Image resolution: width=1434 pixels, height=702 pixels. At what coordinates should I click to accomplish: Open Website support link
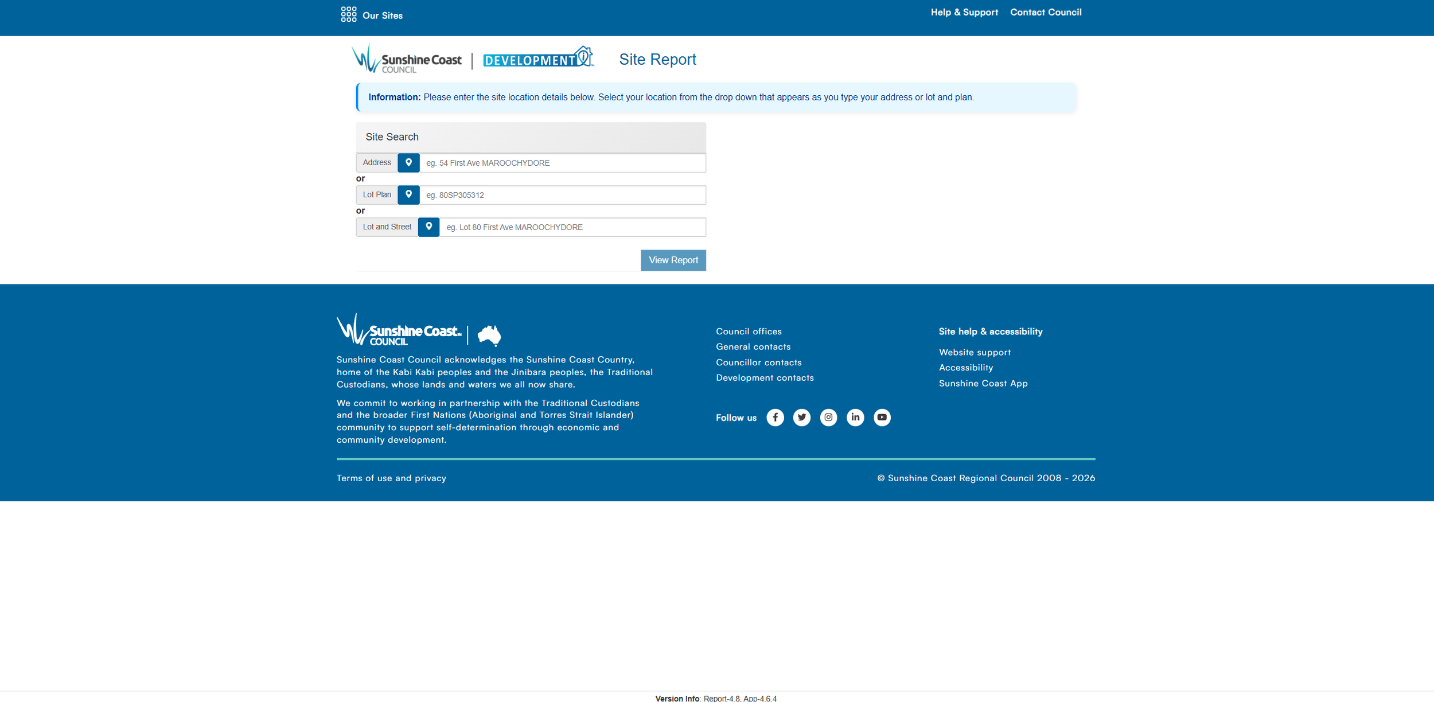point(975,352)
